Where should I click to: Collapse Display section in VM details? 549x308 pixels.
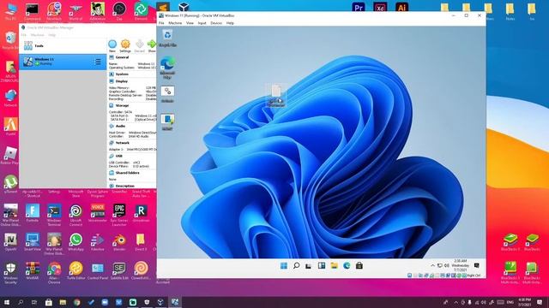point(121,81)
